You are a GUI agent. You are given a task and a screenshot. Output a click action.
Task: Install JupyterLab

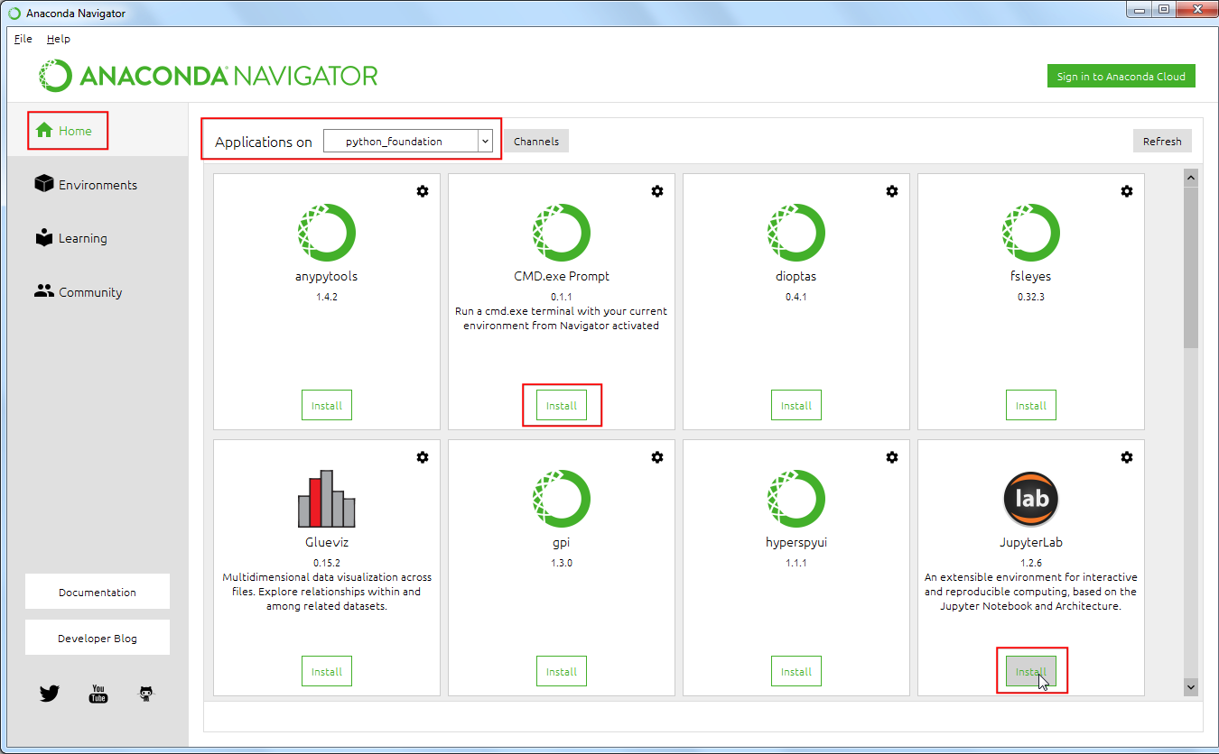click(x=1031, y=671)
